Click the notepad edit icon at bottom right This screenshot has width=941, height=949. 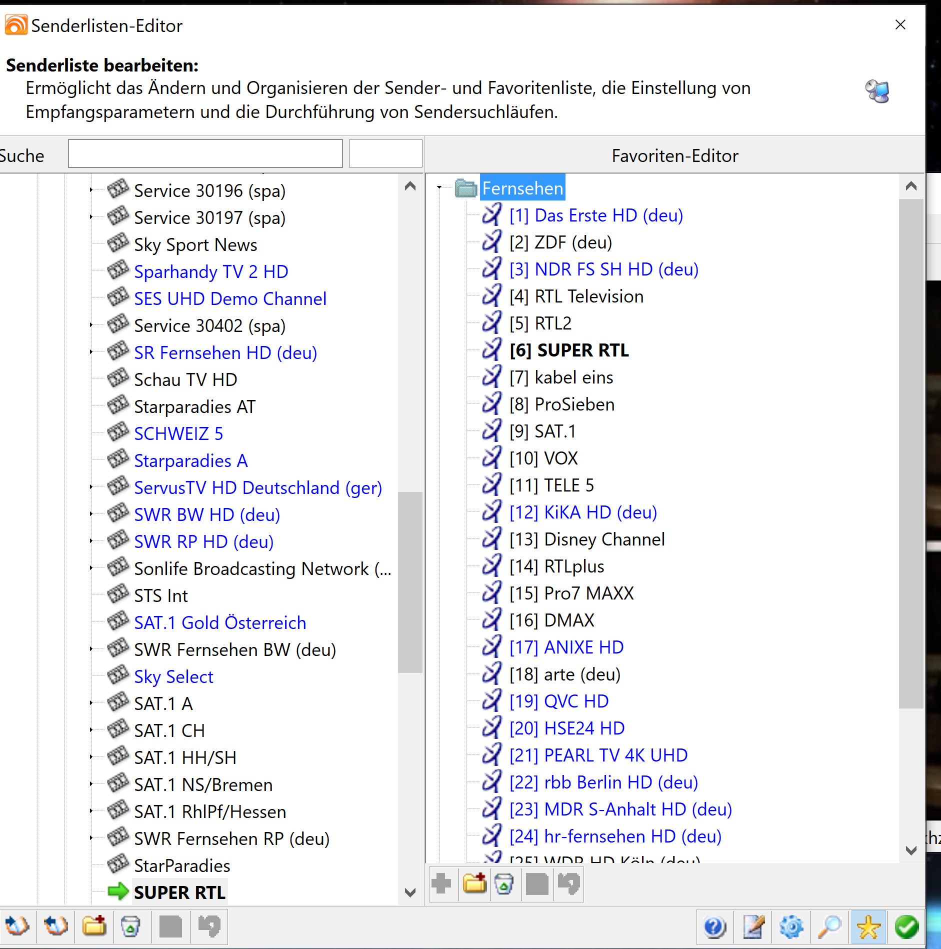click(753, 927)
